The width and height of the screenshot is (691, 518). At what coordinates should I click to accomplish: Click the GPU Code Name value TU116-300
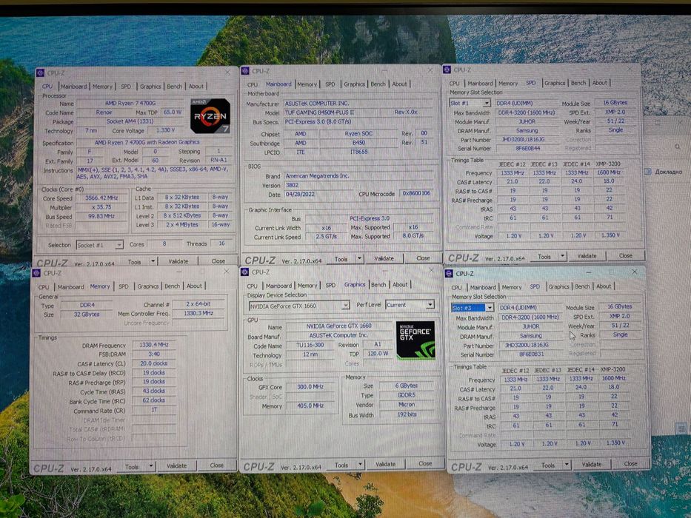pyautogui.click(x=310, y=345)
